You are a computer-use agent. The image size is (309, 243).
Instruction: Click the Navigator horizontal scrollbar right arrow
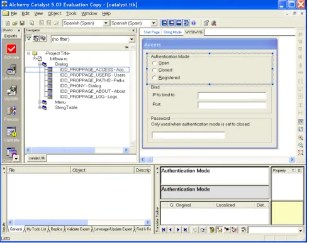click(126, 150)
